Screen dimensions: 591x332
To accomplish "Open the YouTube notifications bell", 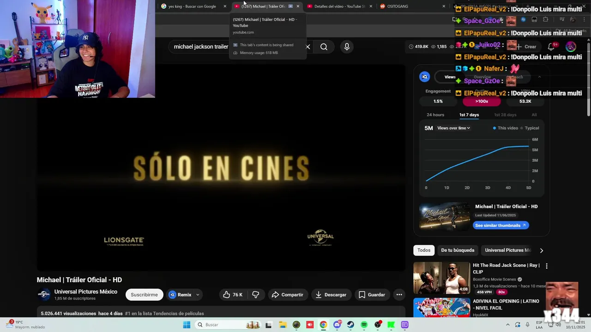I will point(551,47).
